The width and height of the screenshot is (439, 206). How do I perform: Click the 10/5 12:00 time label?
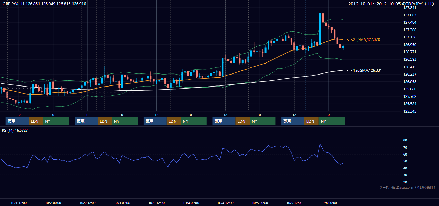pos(294,203)
